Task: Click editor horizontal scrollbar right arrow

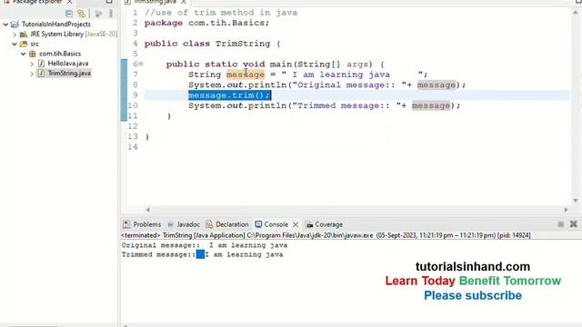Action: point(566,210)
